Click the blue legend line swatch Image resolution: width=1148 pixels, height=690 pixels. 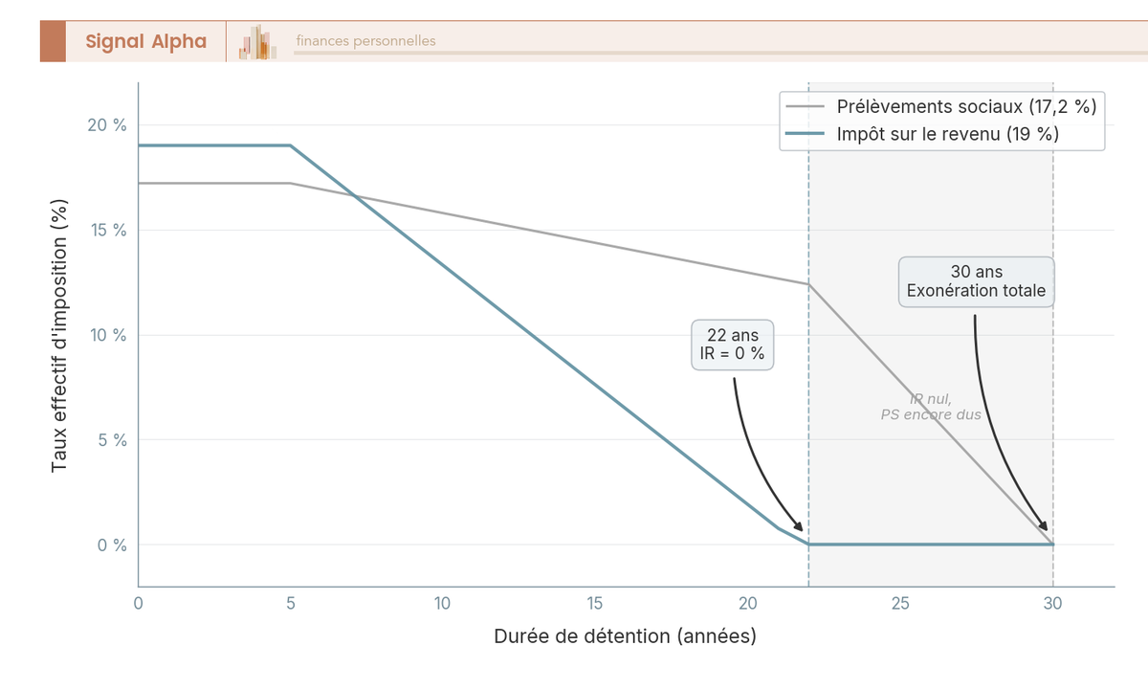pos(804,134)
